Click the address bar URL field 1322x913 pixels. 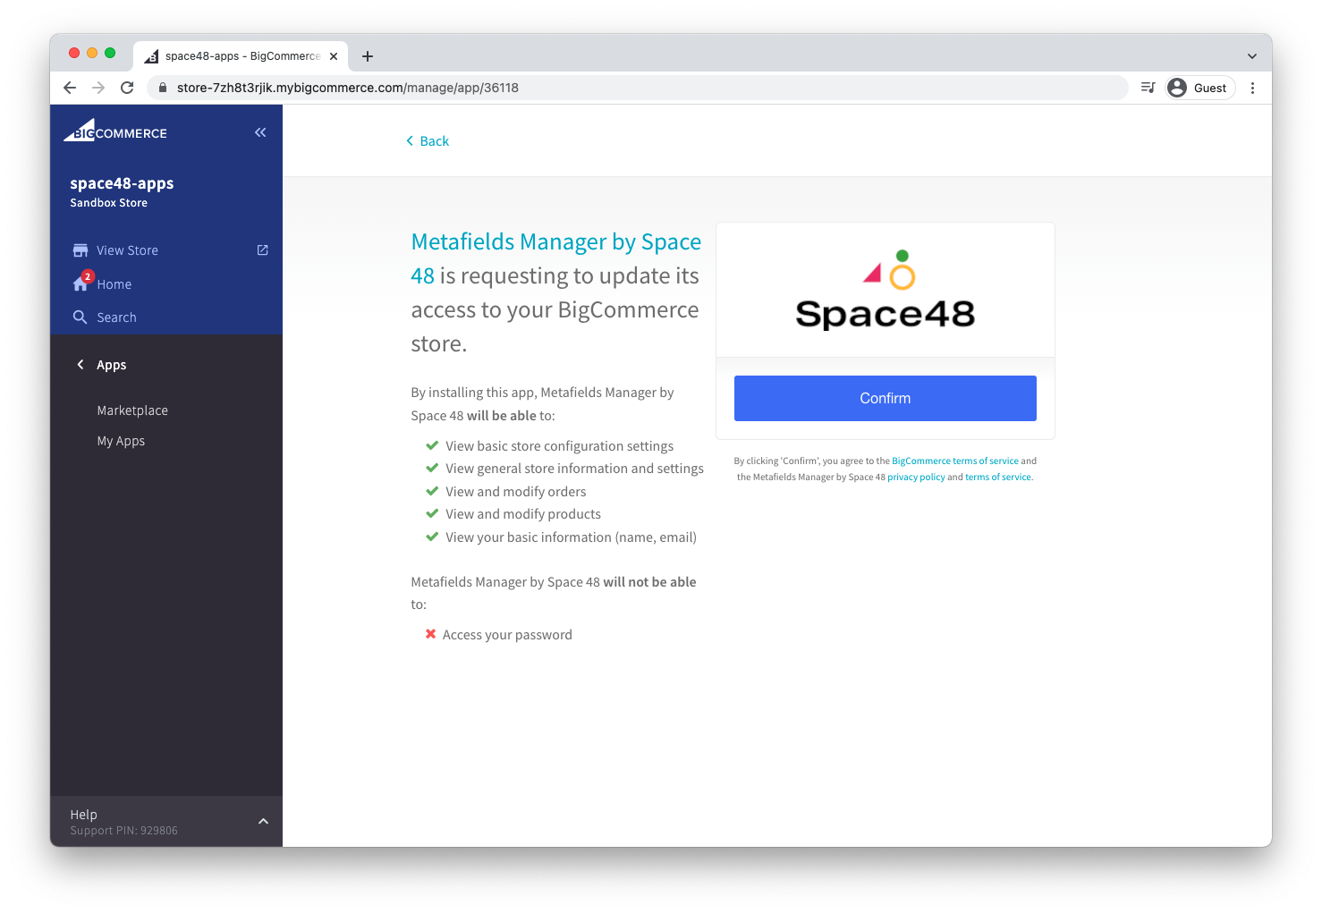click(x=637, y=88)
